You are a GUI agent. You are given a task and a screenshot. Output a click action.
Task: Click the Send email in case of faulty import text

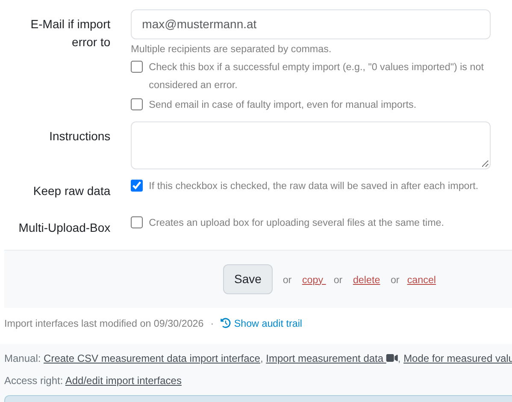pyautogui.click(x=282, y=105)
